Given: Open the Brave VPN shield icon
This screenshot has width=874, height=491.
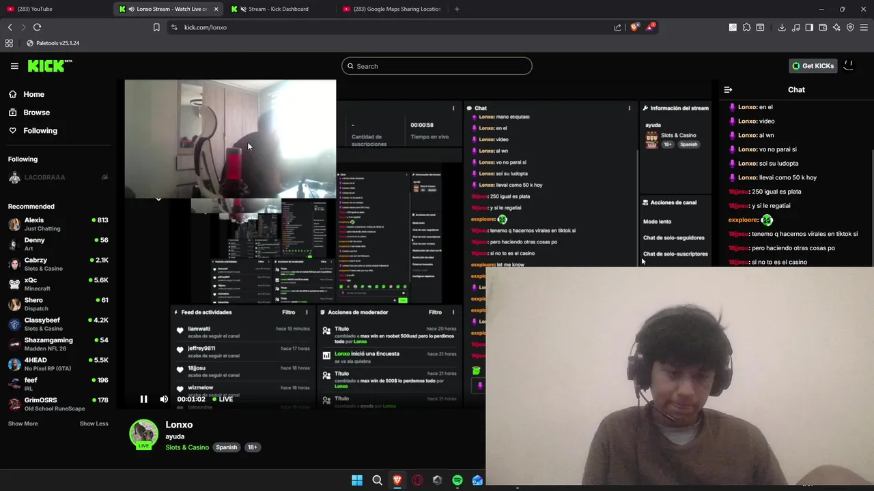Looking at the screenshot, I should [x=850, y=27].
